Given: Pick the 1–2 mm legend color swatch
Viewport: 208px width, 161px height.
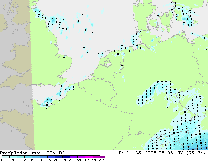Looking at the screenshot, I should (x=21, y=157).
